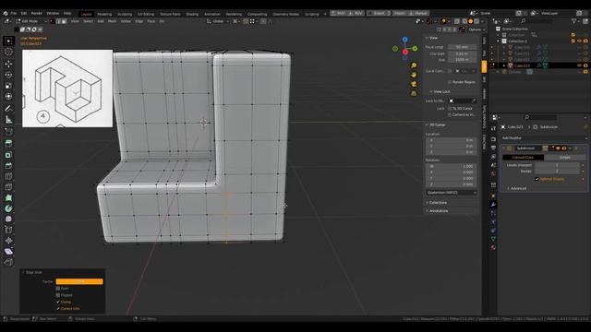Image resolution: width=591 pixels, height=332 pixels.
Task: Click the Focal Length field
Action: point(462,47)
